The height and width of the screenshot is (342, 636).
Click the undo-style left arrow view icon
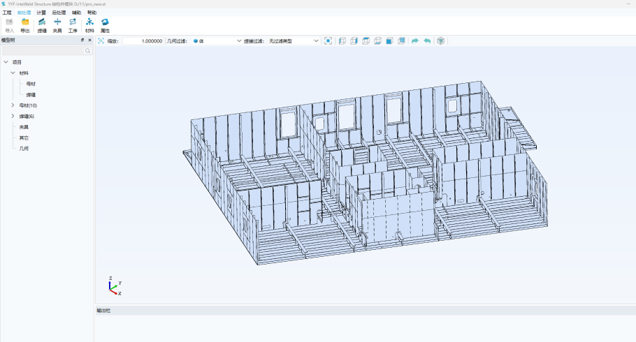pyautogui.click(x=426, y=41)
